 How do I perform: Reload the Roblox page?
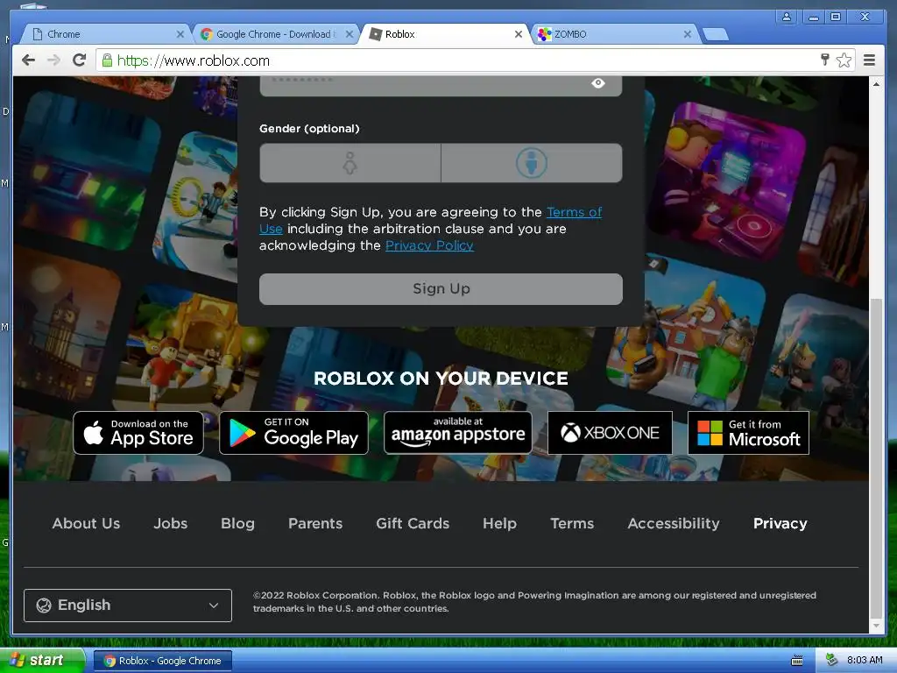coord(80,60)
